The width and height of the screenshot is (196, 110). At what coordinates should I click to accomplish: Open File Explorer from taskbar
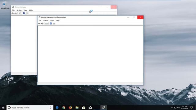tap(77, 108)
